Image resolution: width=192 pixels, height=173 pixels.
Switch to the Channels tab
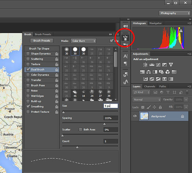[x=150, y=86]
